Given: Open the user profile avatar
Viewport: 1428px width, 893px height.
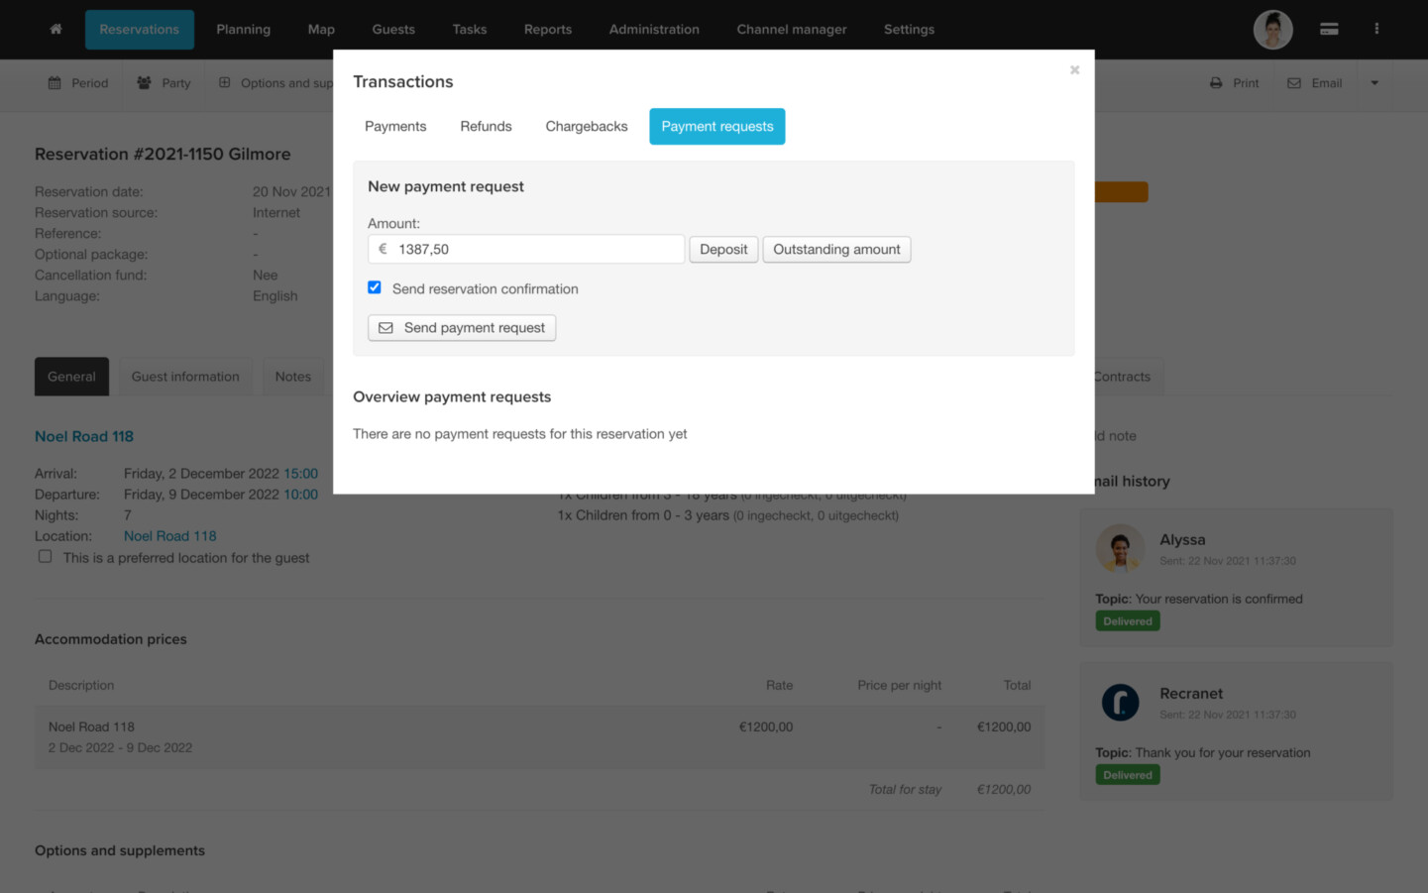Looking at the screenshot, I should (1272, 30).
